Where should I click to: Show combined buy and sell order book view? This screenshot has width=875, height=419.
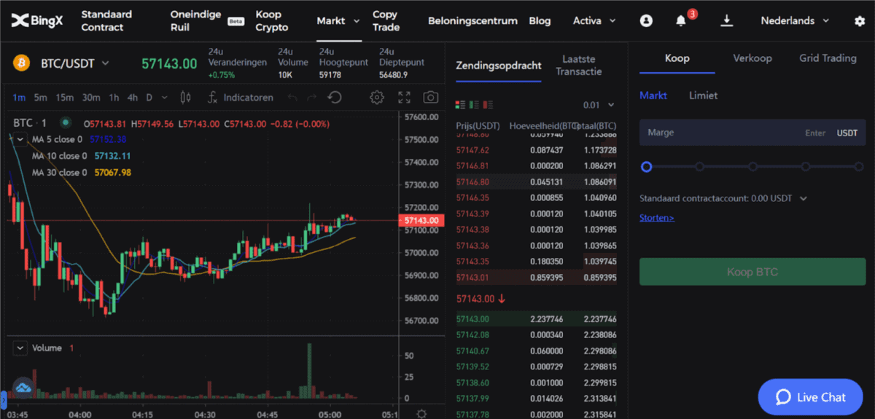click(x=460, y=105)
